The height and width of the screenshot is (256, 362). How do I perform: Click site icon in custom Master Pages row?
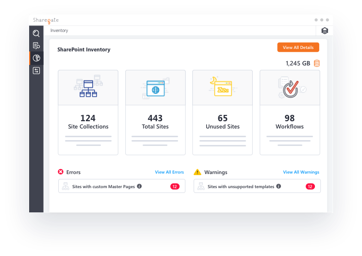(66, 186)
